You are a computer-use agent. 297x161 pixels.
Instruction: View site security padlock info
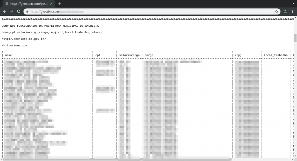(27, 12)
